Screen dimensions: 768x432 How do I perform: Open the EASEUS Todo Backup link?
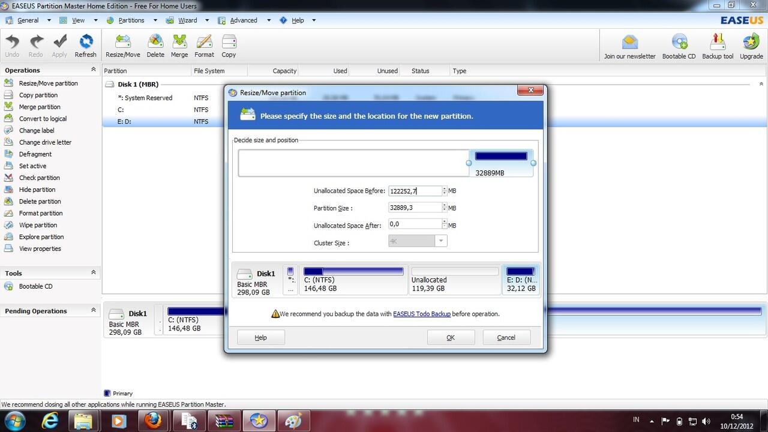pyautogui.click(x=421, y=314)
